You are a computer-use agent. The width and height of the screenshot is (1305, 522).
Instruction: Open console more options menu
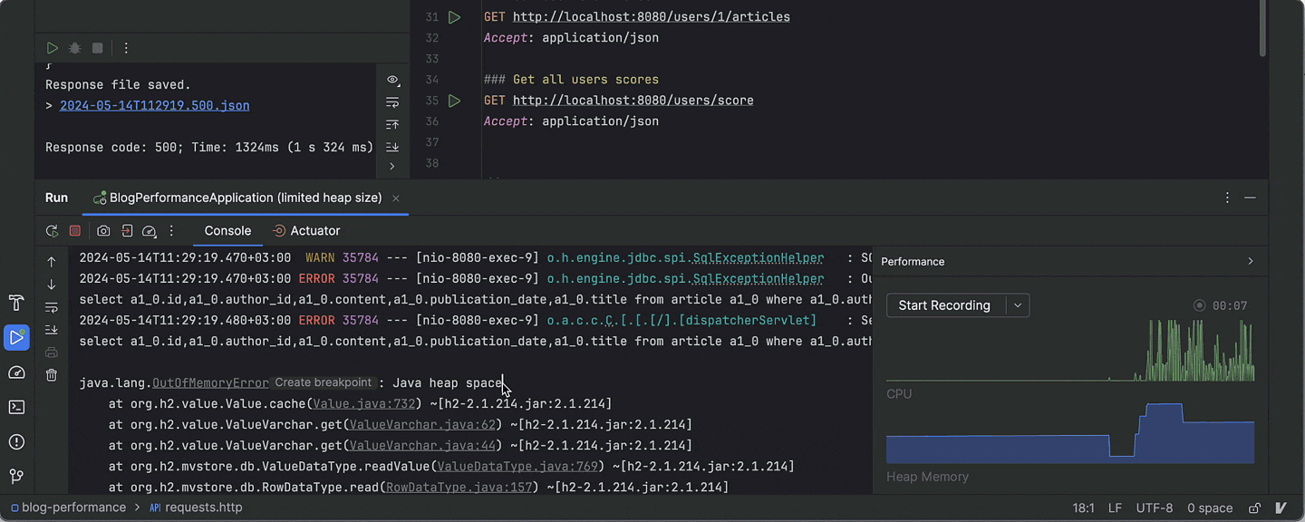171,230
